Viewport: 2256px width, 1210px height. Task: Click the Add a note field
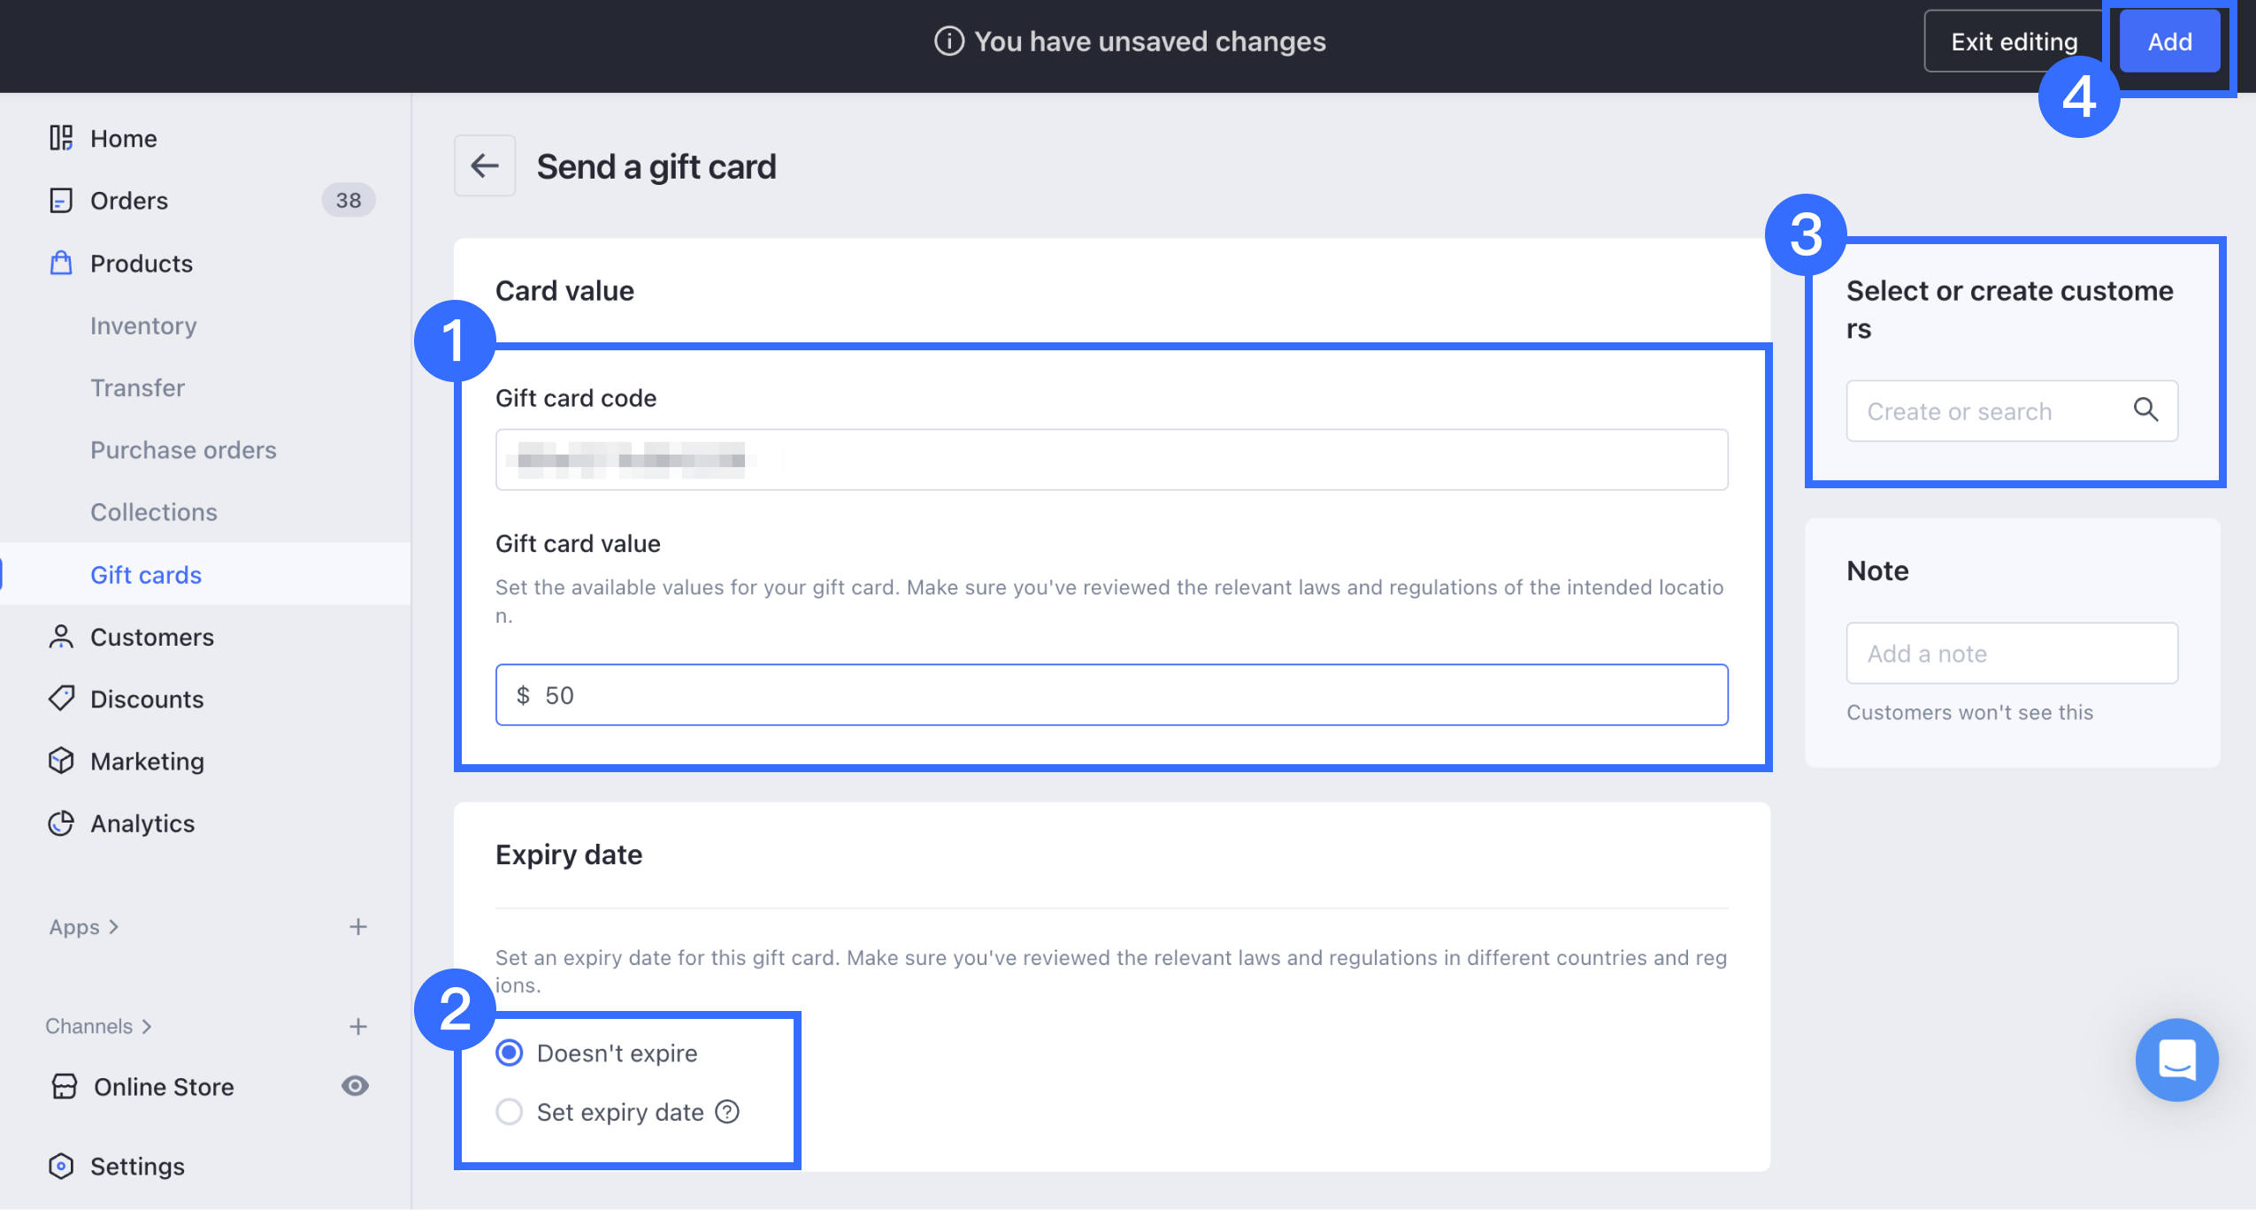2011,654
